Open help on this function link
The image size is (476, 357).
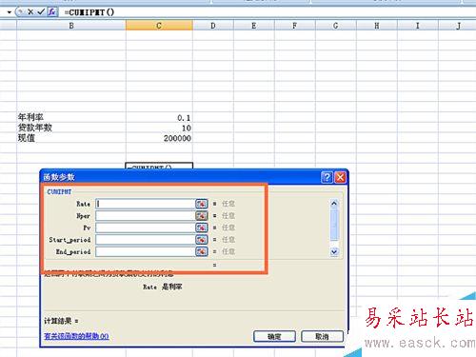(76, 336)
